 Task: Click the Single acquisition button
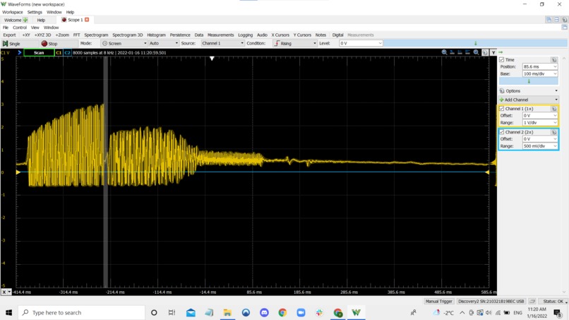point(20,43)
